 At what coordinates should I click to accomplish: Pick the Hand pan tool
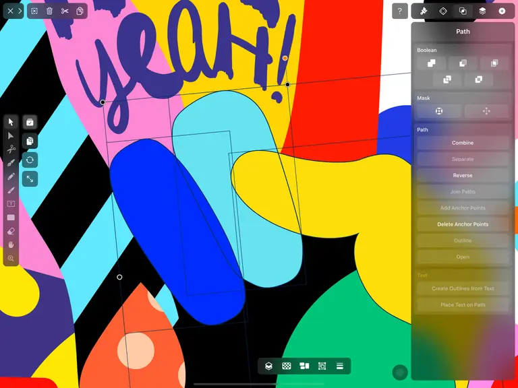[x=11, y=245]
